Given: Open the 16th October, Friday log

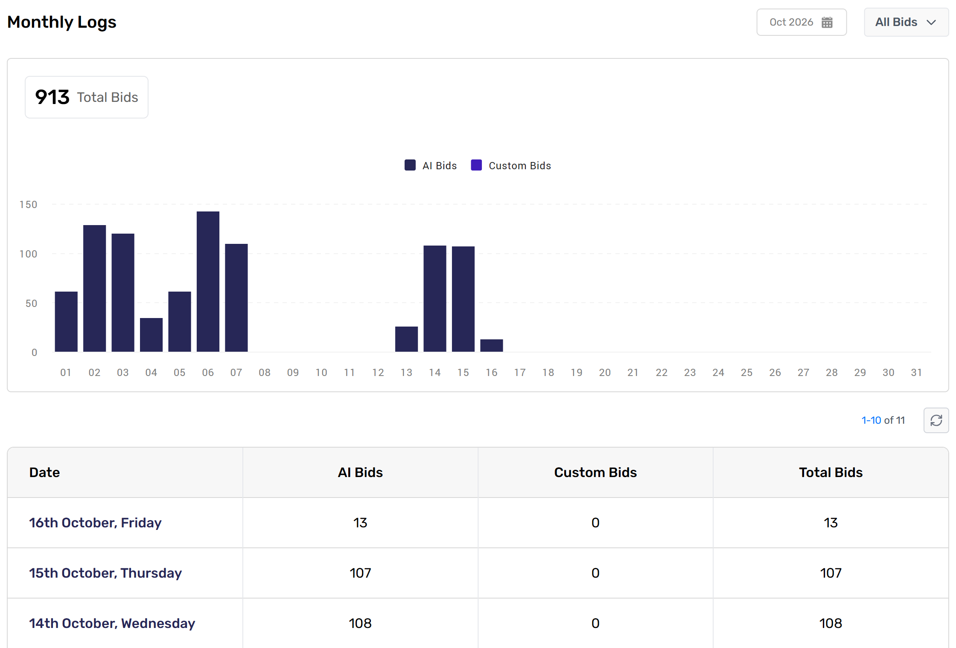Looking at the screenshot, I should tap(95, 523).
